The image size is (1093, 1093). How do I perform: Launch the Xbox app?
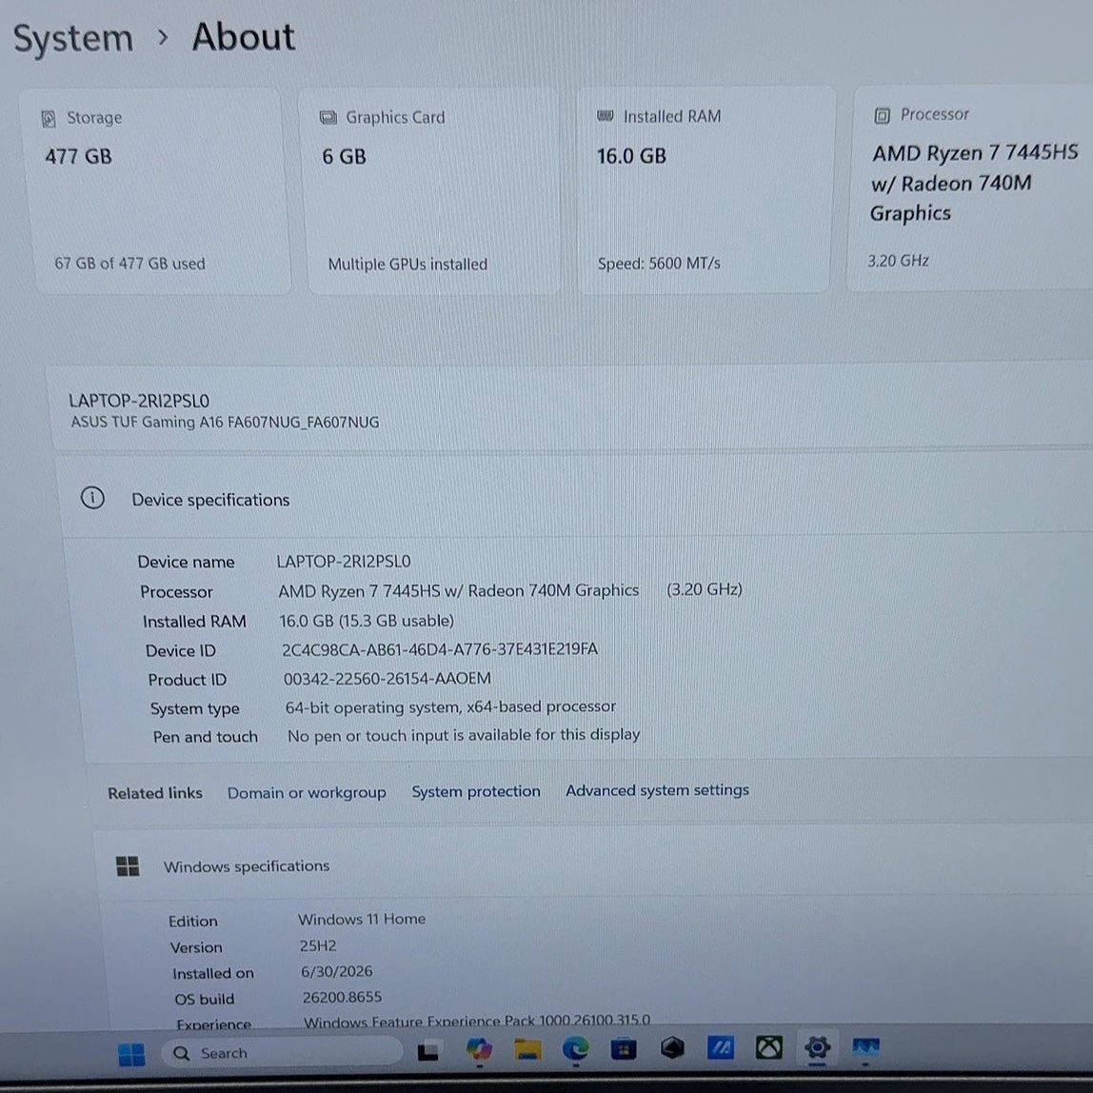769,1047
